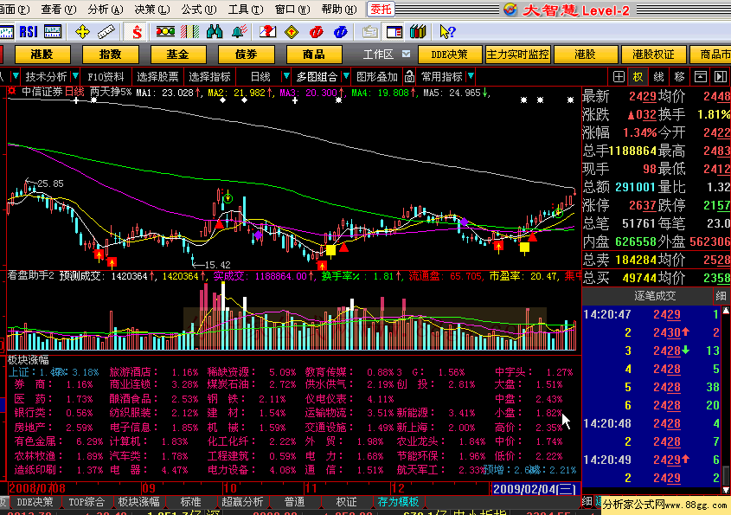
Task: Open the alarm bell alert icon
Action: (x=240, y=32)
